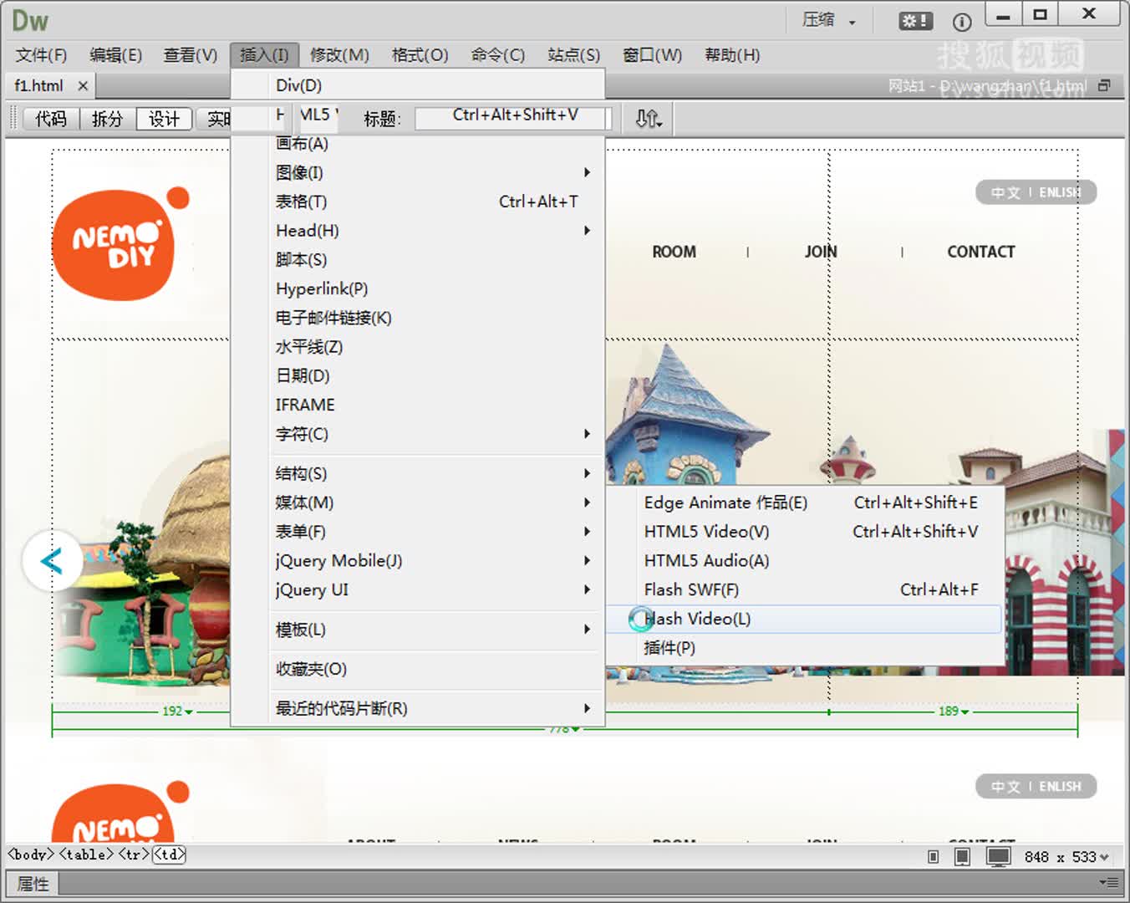Select HTML5 Video(V) in media submenu
The height and width of the screenshot is (903, 1130).
806,532
